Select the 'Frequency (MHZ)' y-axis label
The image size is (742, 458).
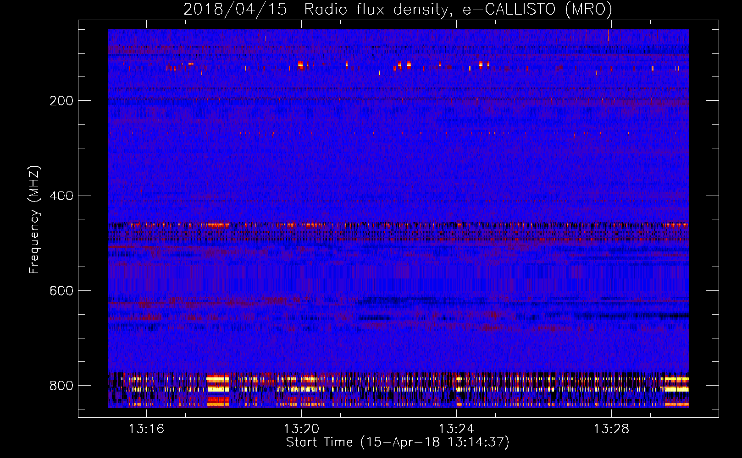(x=34, y=219)
